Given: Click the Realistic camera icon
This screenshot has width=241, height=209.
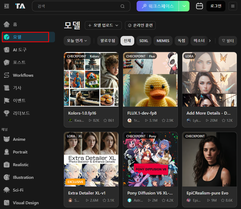Looking at the screenshot, I should coord(7,165).
